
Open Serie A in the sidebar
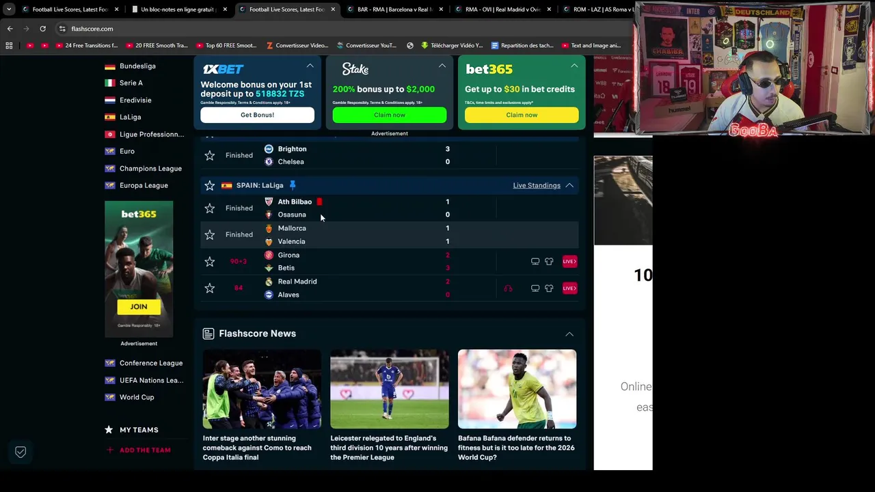click(131, 83)
